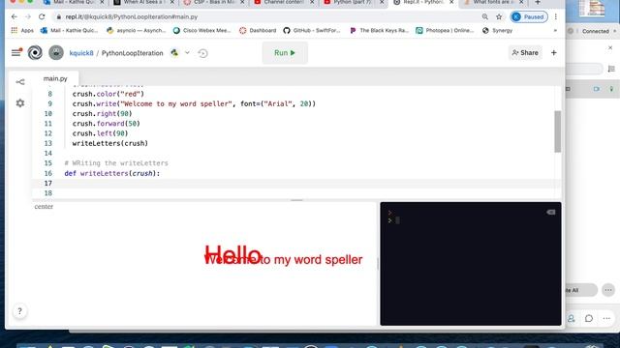This screenshot has height=348, width=620.
Task: Click the editor vertical scrollbar thumb
Action: 558,131
